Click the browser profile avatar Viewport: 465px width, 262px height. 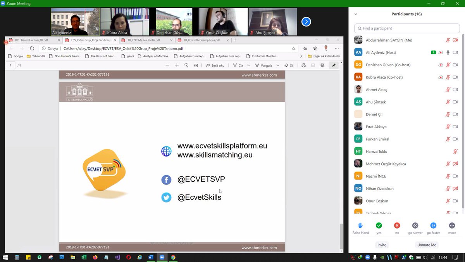tap(326, 48)
